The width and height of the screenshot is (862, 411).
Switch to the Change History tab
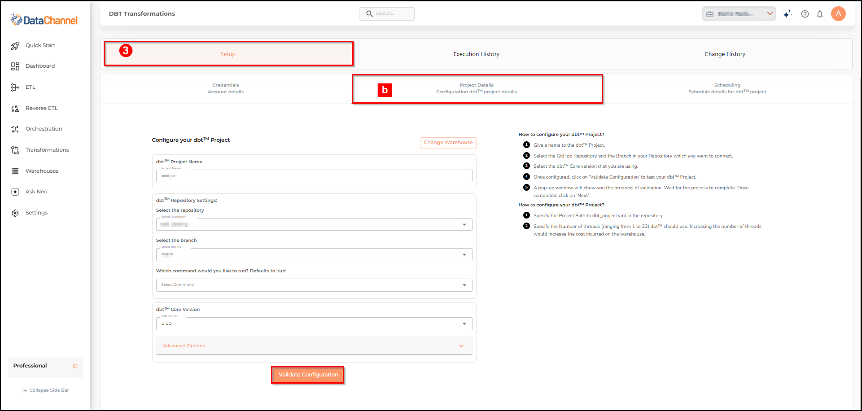tap(725, 54)
